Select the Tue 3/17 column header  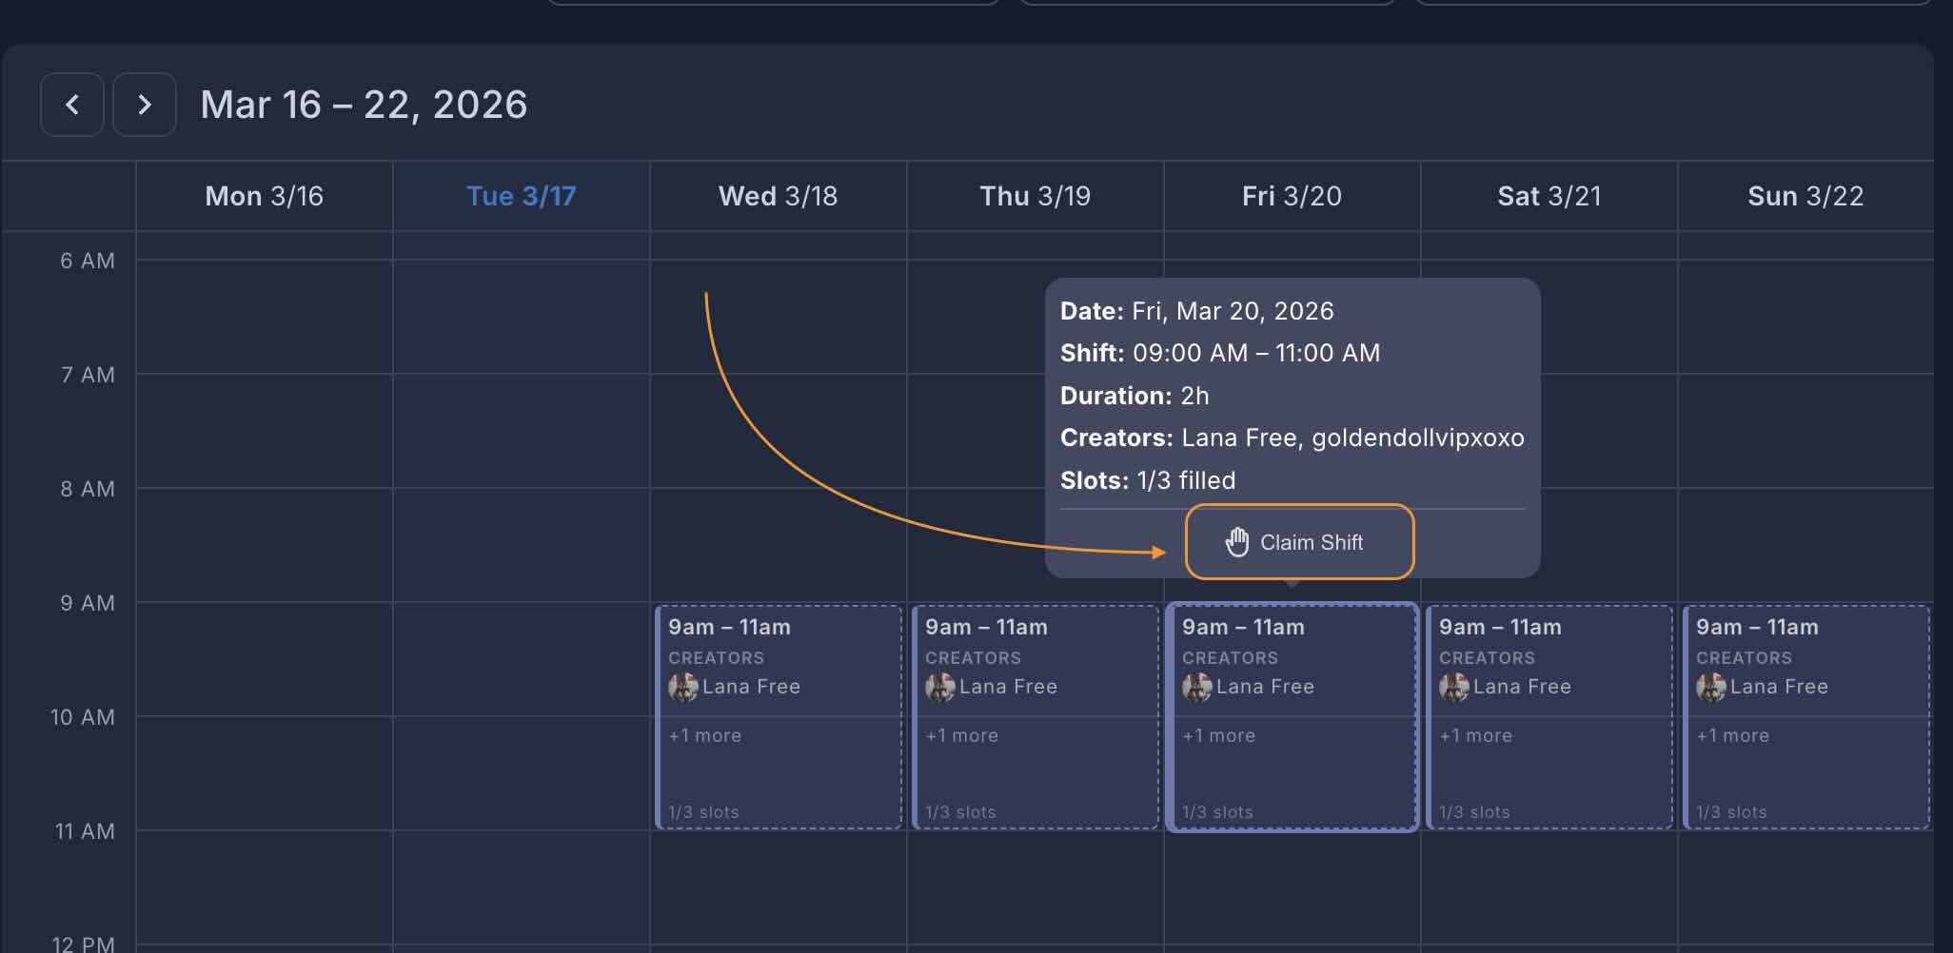pyautogui.click(x=522, y=196)
